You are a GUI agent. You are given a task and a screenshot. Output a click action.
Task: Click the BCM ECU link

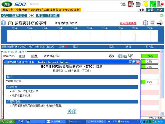tap(22, 56)
